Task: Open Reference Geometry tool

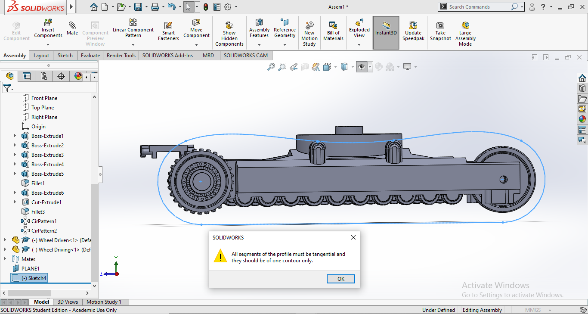Action: (285, 28)
